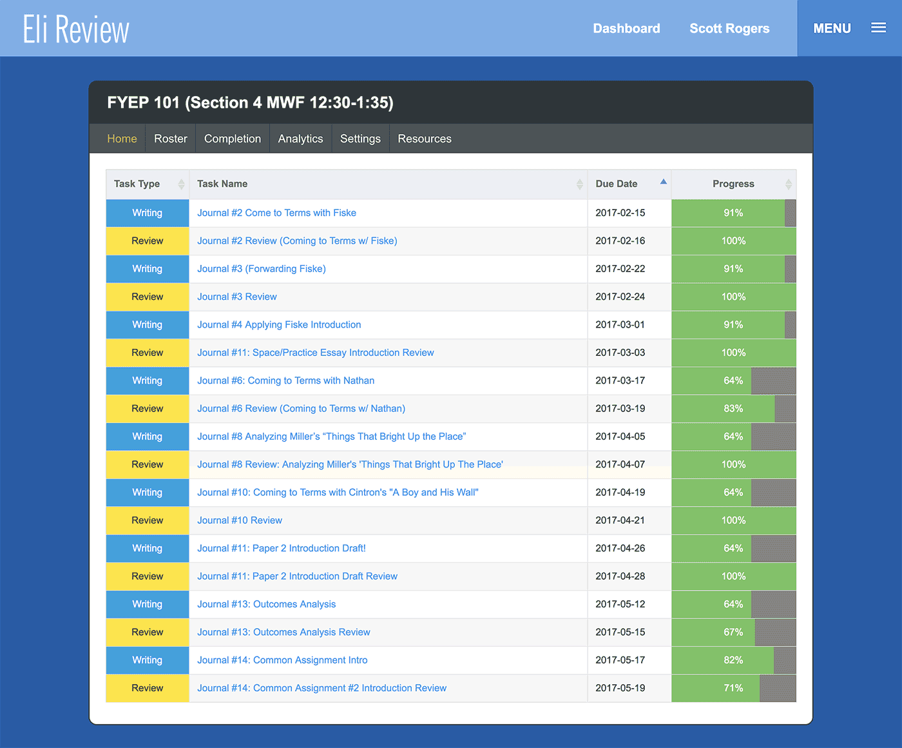Viewport: 902px width, 748px height.
Task: Click progress bar for Journal #2 Come to Terms
Action: click(x=734, y=213)
